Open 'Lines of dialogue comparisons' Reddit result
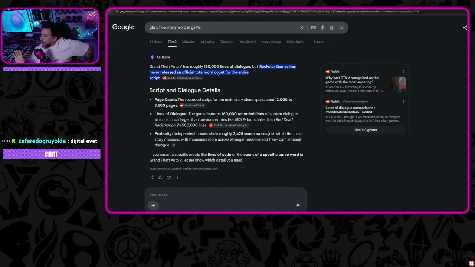The image size is (475, 267). (350, 110)
